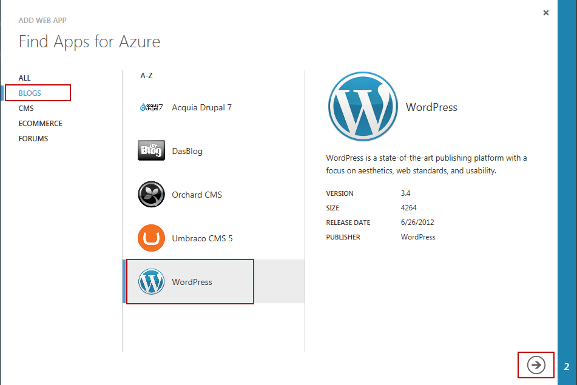Choose DasBlog from the app list
577x385 pixels.
[x=187, y=151]
